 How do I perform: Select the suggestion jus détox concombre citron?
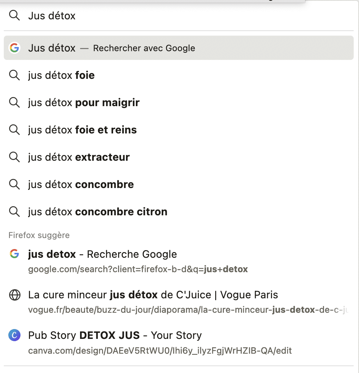tap(98, 212)
